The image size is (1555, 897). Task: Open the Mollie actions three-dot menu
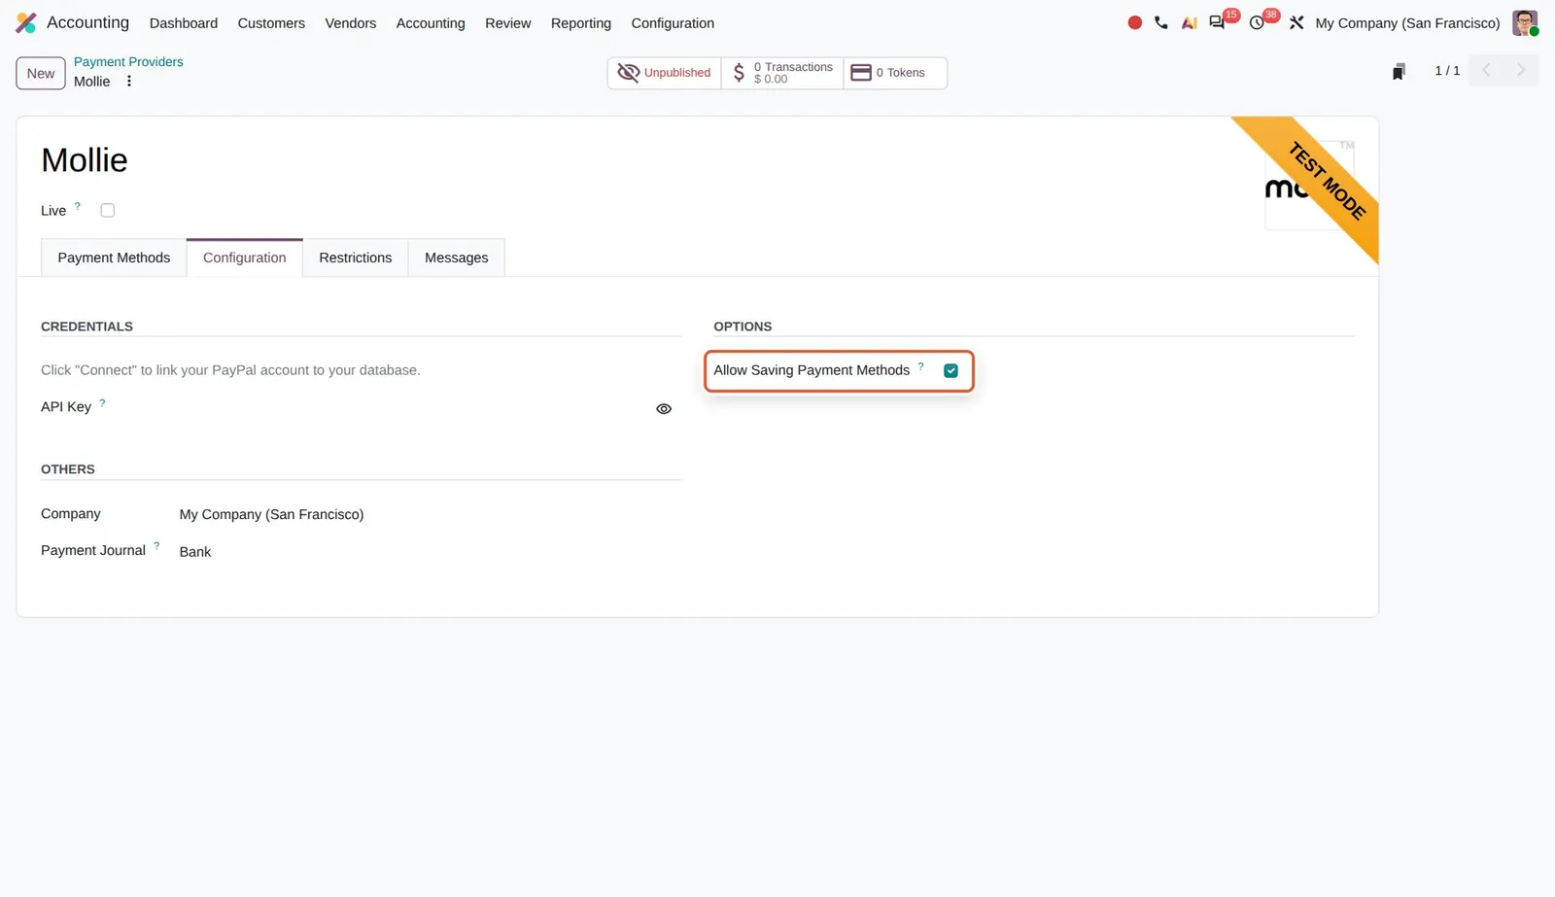pos(128,82)
